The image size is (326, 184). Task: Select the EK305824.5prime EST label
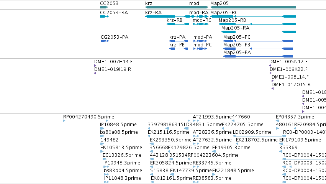[171, 163]
